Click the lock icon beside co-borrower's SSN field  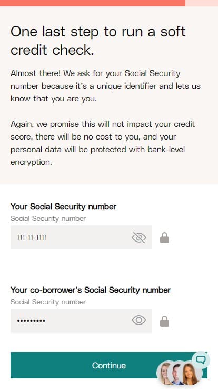click(164, 321)
